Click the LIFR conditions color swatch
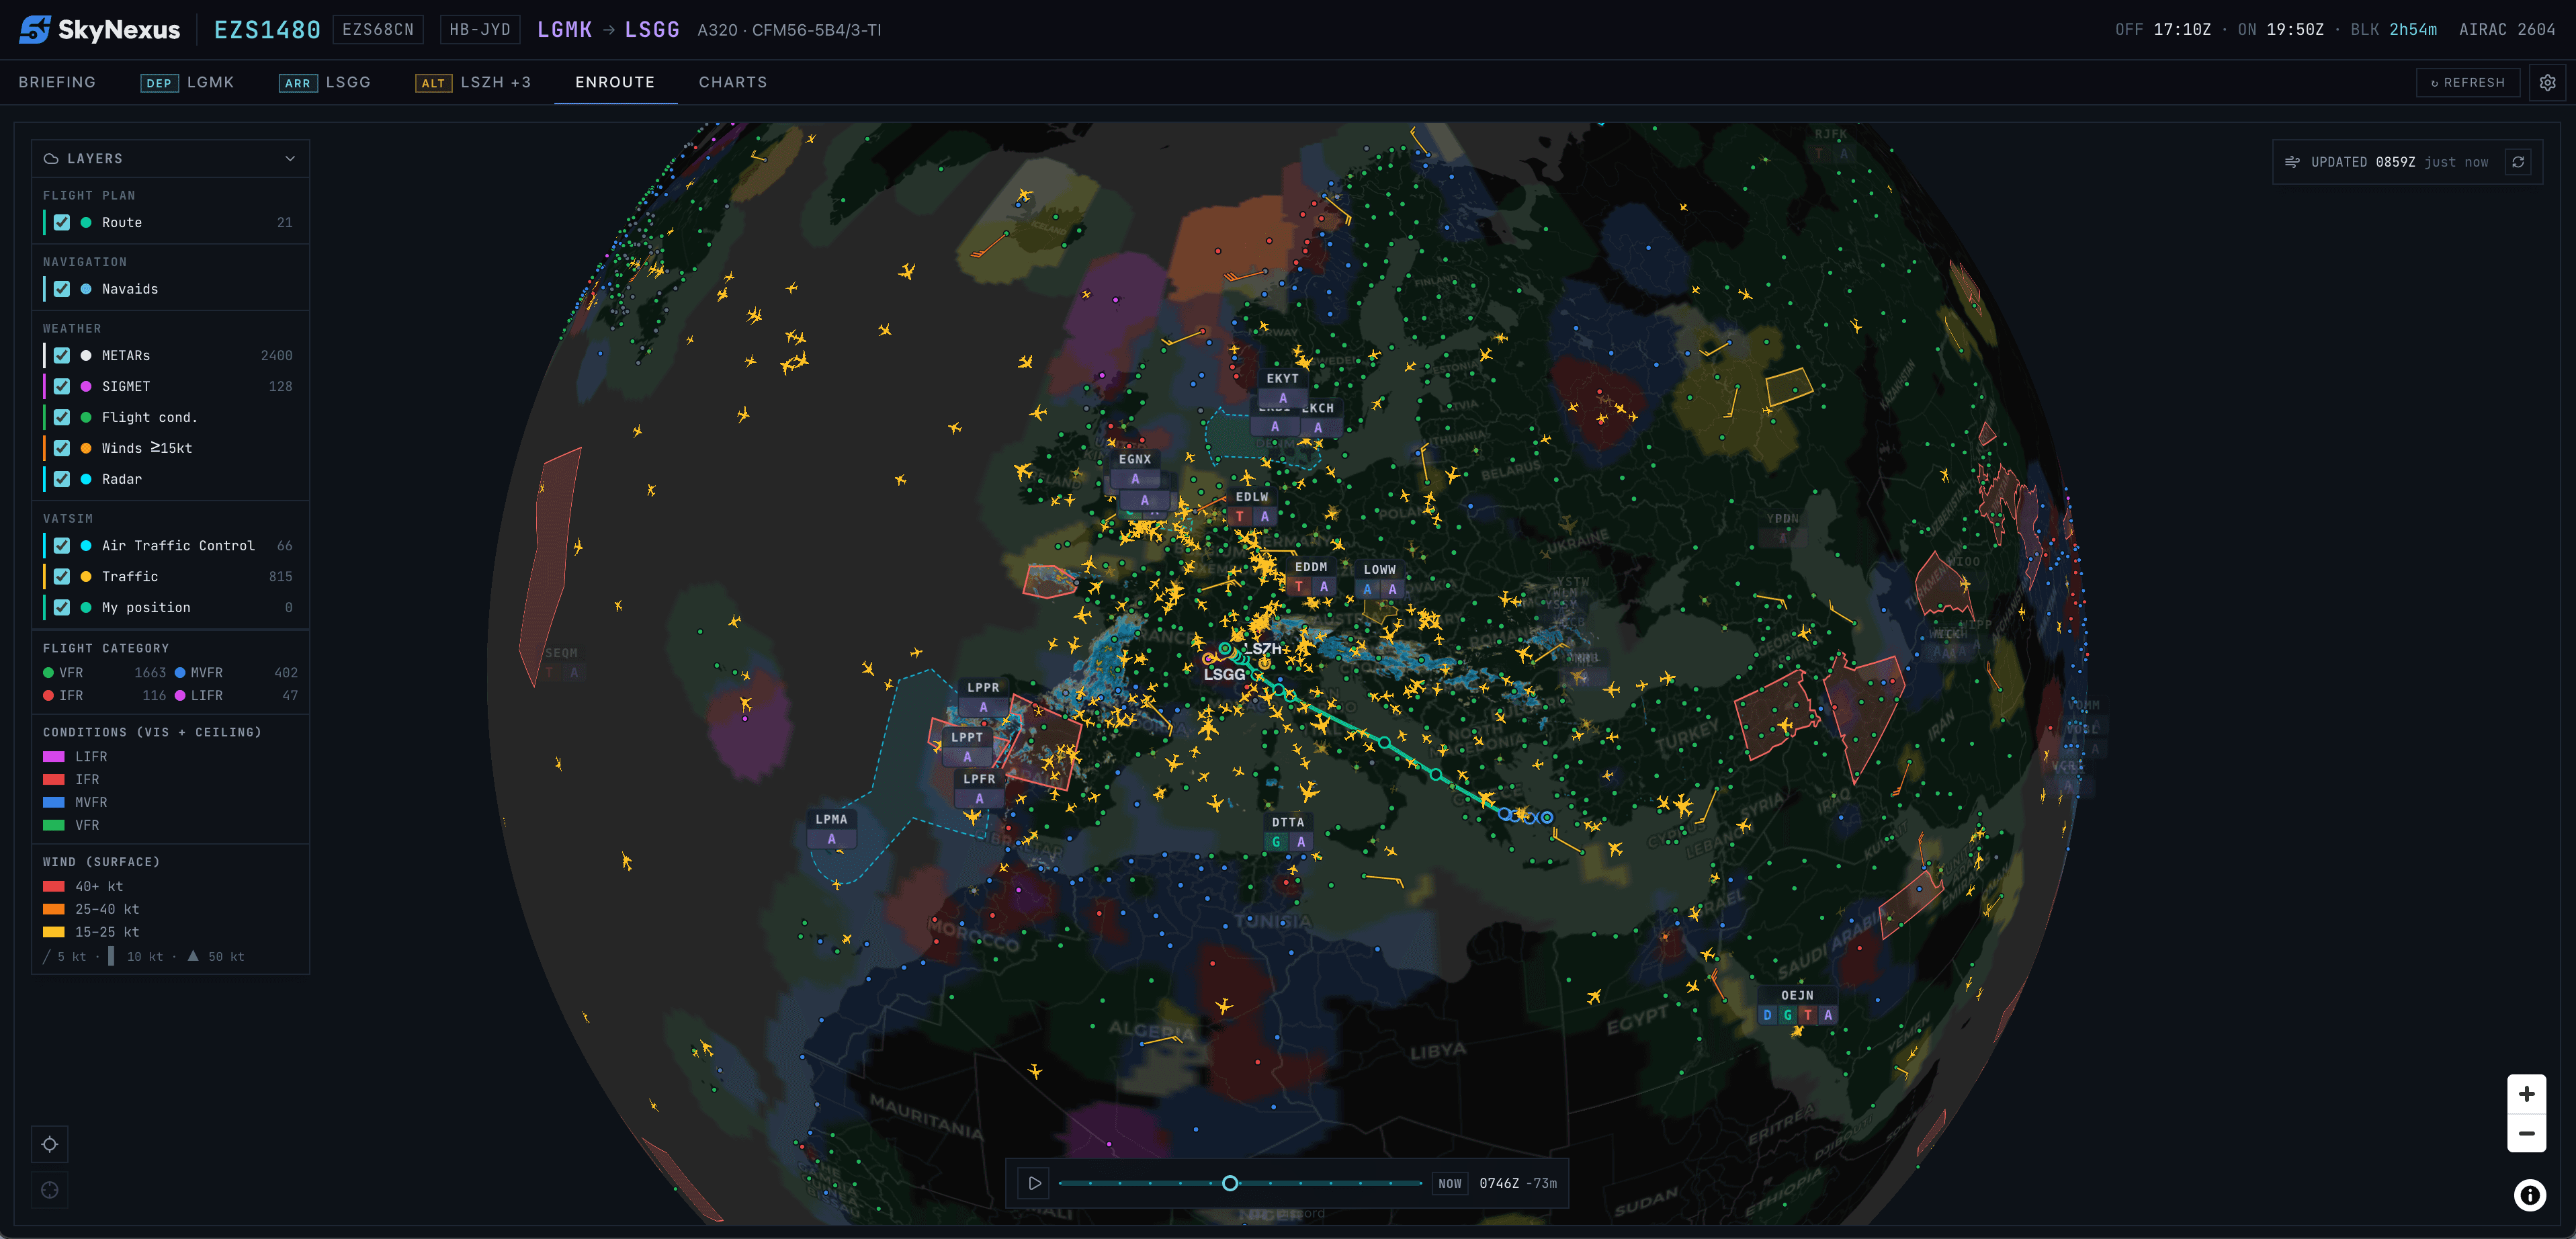2576x1239 pixels. (x=54, y=757)
